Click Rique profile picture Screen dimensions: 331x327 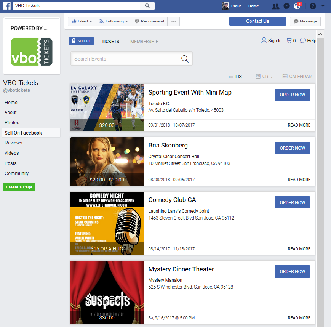tap(225, 6)
